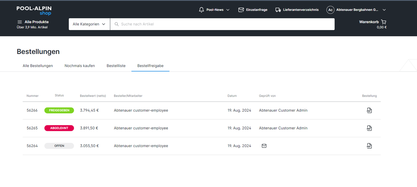Switch to the Alle Bestellungen tab

[38, 66]
